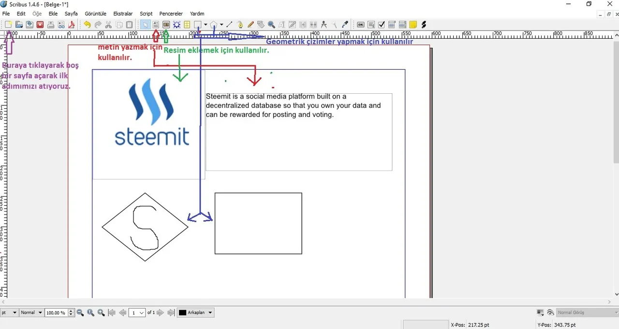Click the Undo arrow icon

coord(87,25)
